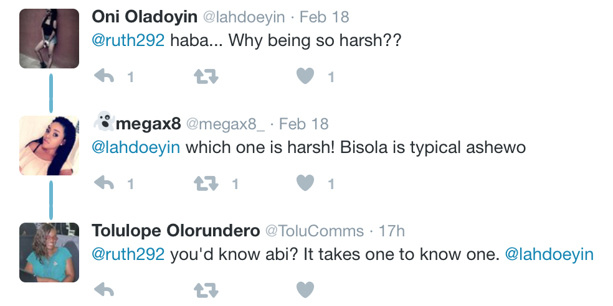Open Tolulope Olorundero's avatar photo
The height and width of the screenshot is (306, 613).
[49, 253]
